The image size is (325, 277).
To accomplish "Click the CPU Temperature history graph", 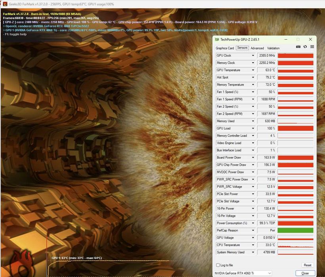I will (295, 245).
